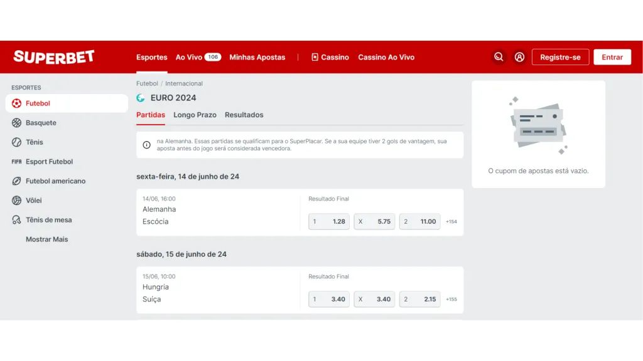The width and height of the screenshot is (643, 361).
Task: Open +154 additional markets for Alemanha match
Action: [x=451, y=221]
